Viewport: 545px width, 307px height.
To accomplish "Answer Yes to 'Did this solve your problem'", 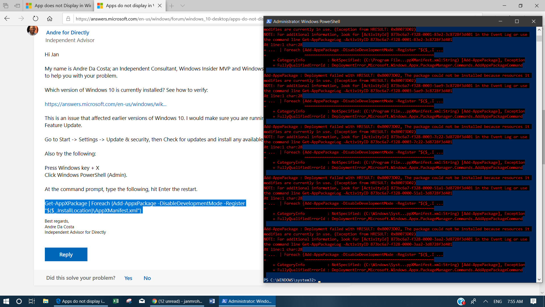I will pos(128,278).
